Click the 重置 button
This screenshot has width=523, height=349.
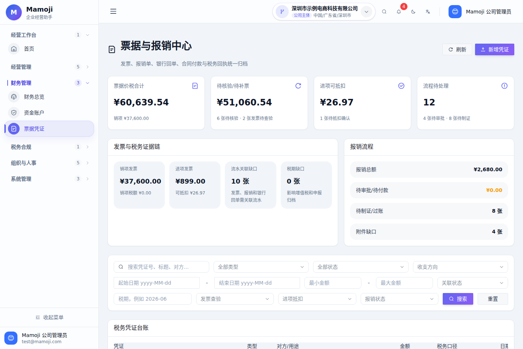click(493, 299)
